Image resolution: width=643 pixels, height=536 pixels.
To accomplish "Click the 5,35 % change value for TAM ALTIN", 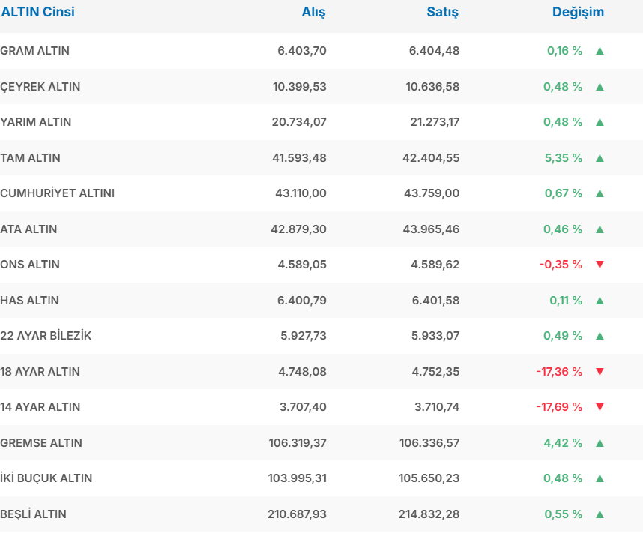I will [563, 158].
